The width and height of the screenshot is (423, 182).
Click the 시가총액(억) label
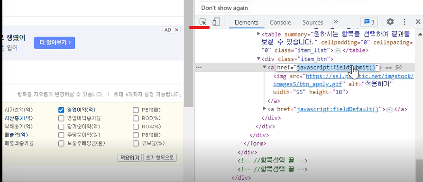19,110
